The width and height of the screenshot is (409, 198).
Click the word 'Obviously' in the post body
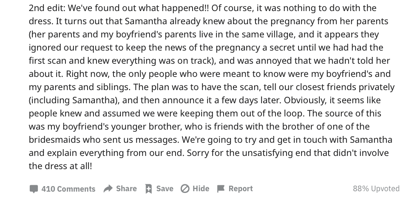pos(304,100)
